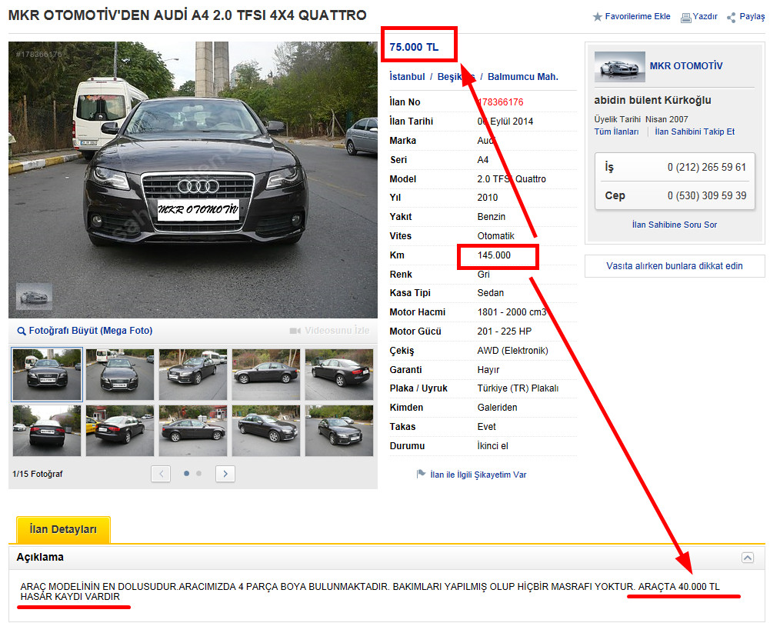Go to previous photo thumbnails page
Image resolution: width=770 pixels, height=623 pixels.
pyautogui.click(x=161, y=474)
